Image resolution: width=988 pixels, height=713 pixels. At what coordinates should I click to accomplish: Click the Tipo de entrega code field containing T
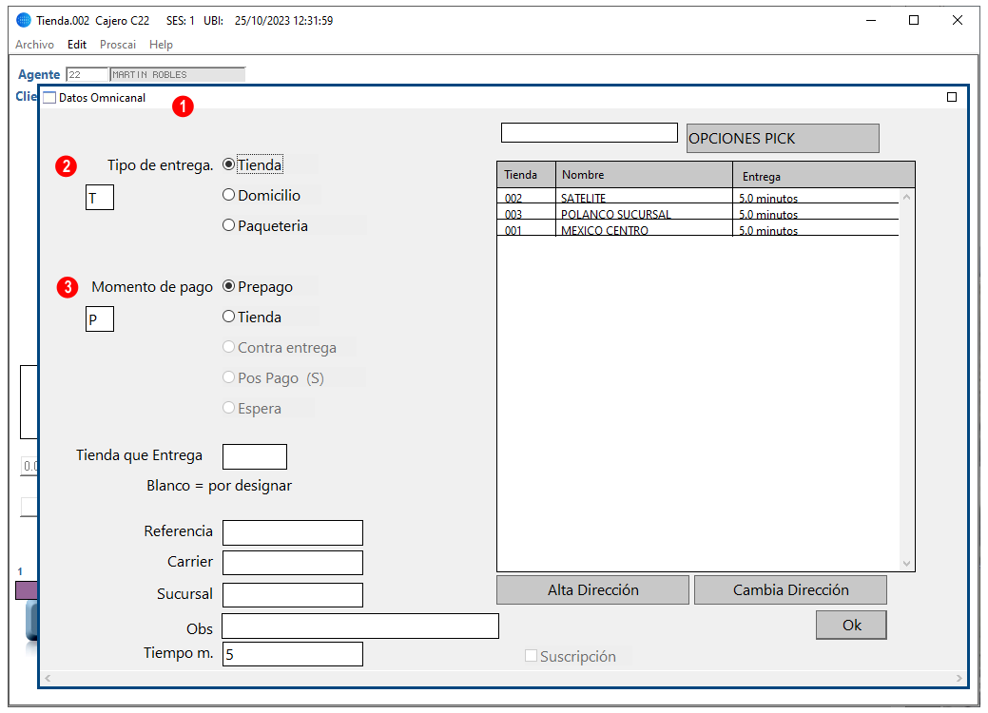click(x=100, y=197)
